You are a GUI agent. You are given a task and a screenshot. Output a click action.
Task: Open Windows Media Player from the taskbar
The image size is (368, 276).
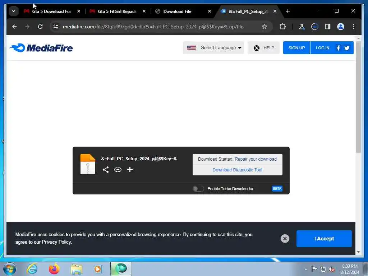coord(98,269)
